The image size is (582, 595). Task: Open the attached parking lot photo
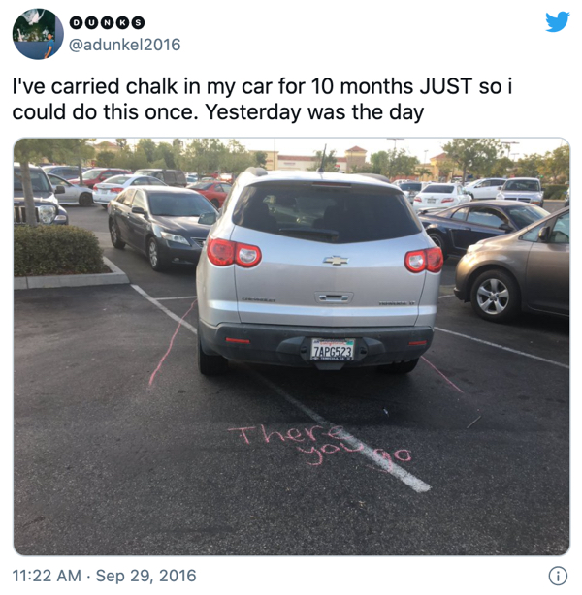(x=291, y=347)
